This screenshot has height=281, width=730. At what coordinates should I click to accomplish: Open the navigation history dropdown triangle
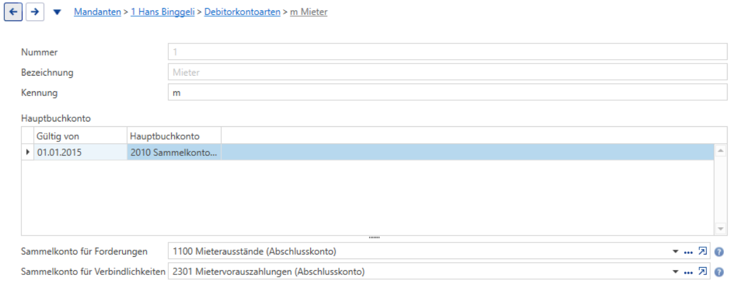pos(57,12)
